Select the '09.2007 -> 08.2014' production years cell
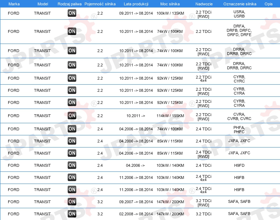 click(136, 202)
